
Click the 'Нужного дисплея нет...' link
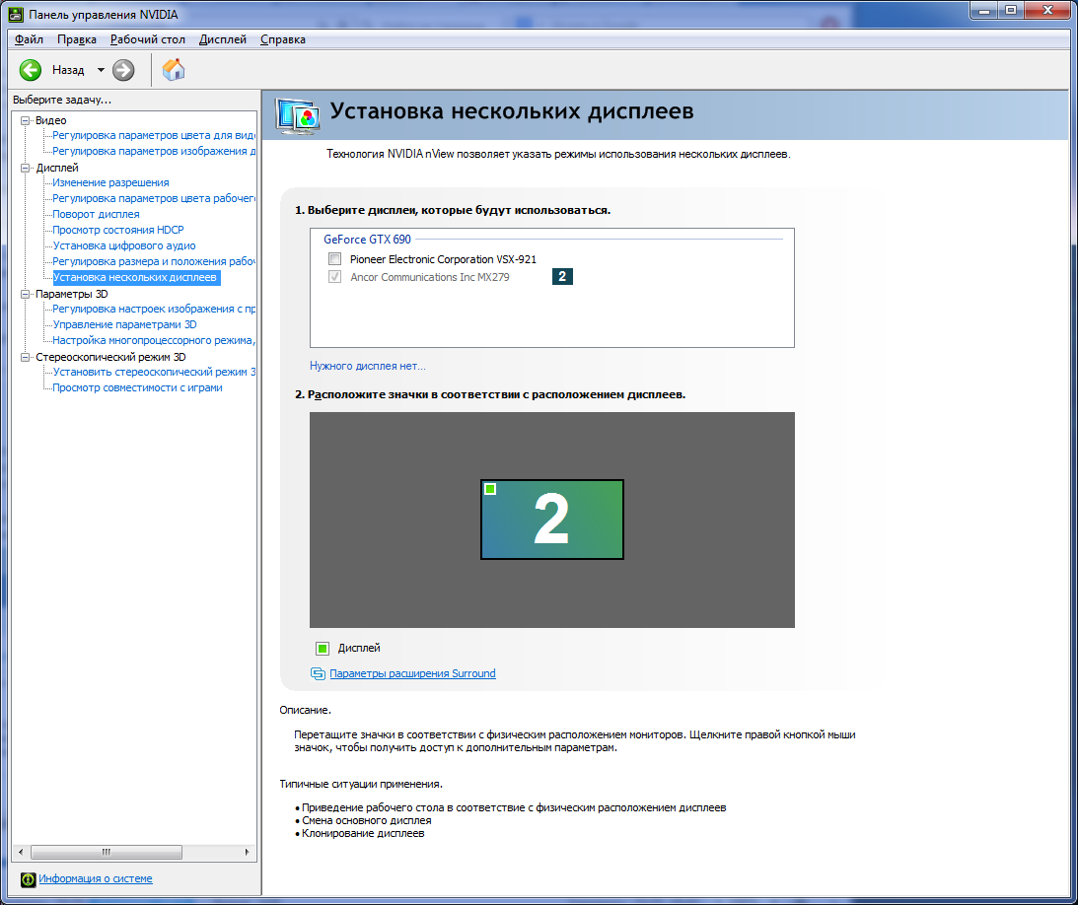point(367,366)
